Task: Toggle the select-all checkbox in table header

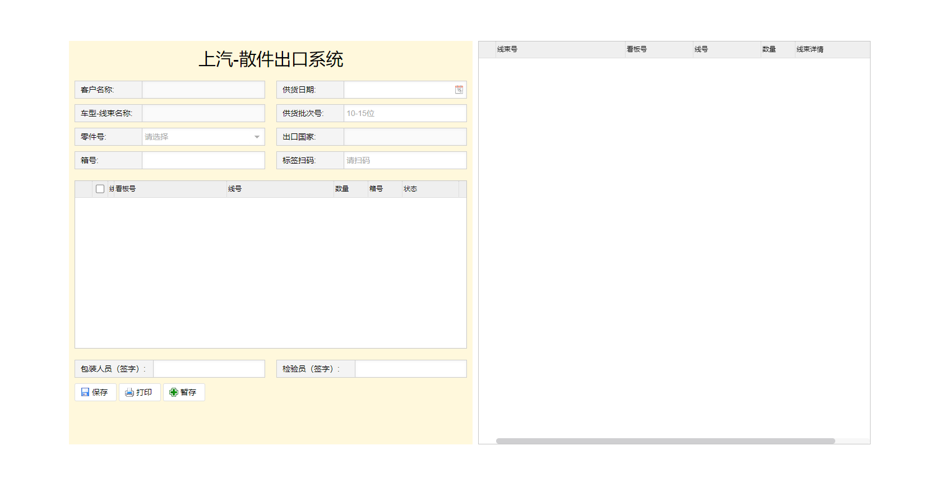Action: click(100, 189)
